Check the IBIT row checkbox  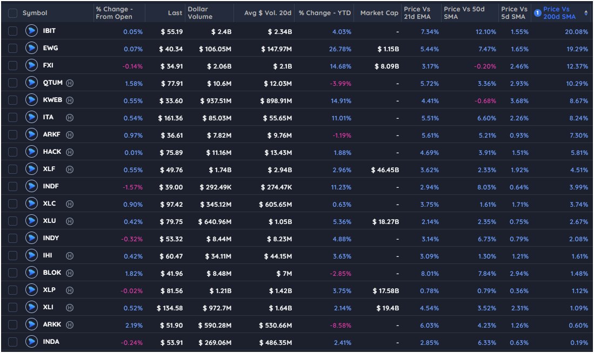coord(12,31)
